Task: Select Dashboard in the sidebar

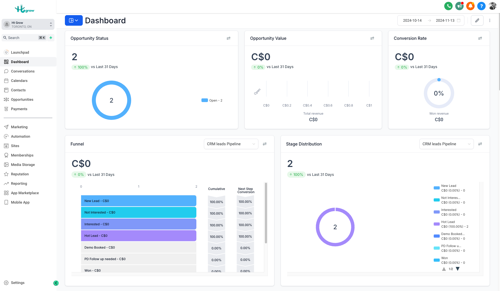Action: pyautogui.click(x=28, y=62)
